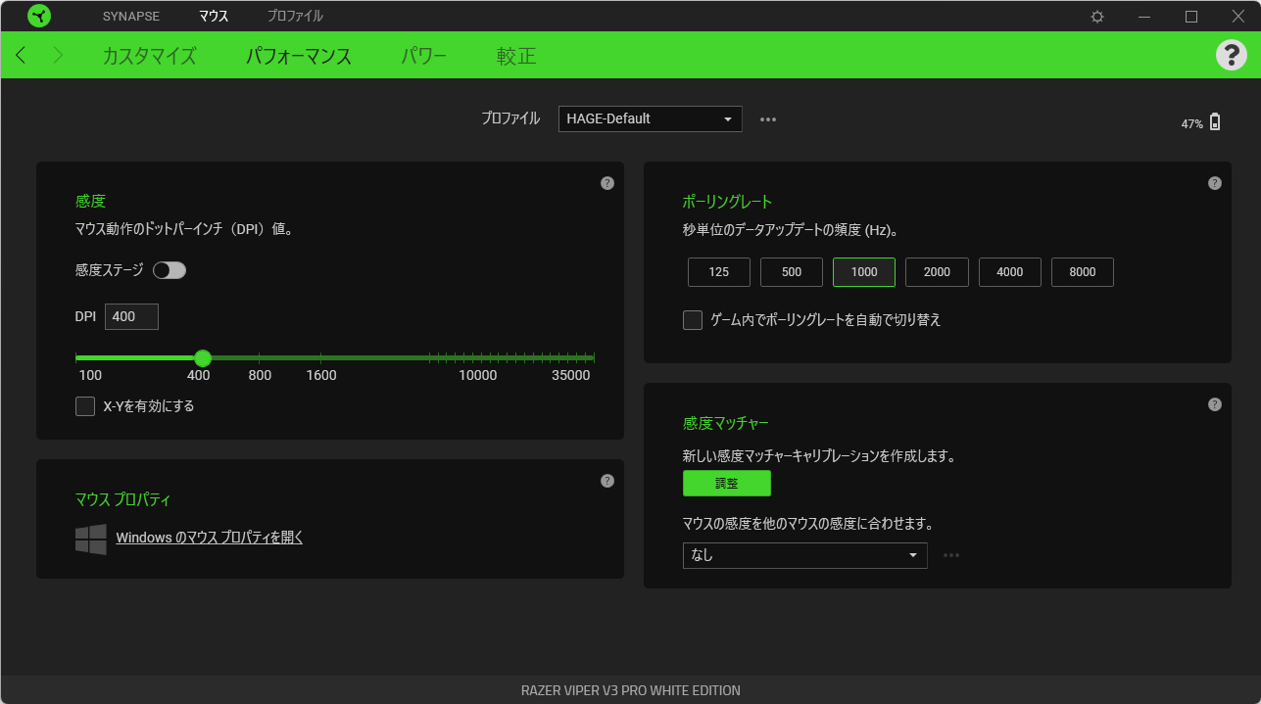
Task: Check the battery status icon
Action: click(1215, 122)
